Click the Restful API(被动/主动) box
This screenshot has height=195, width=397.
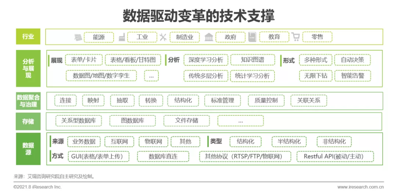click(335, 156)
